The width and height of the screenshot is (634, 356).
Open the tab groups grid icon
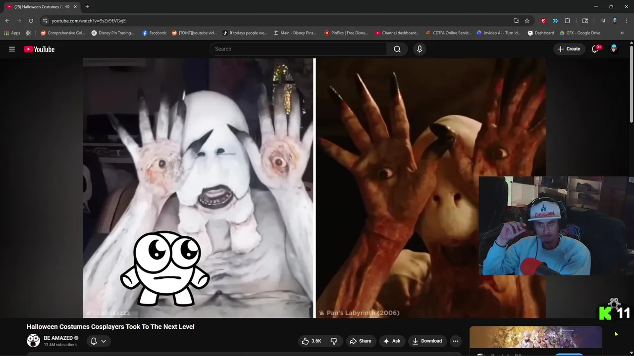(x=28, y=33)
